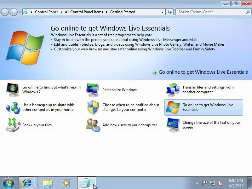
Task: Open the Start menu orb
Action: (x=9, y=183)
